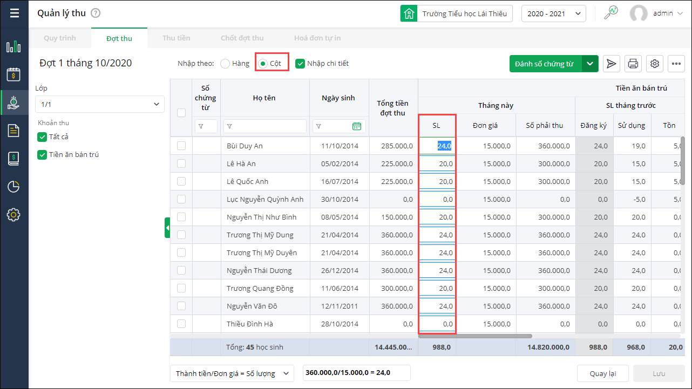Viewport: 692px width, 389px height.
Task: Toggle the Tất cả checkbox
Action: (x=42, y=137)
